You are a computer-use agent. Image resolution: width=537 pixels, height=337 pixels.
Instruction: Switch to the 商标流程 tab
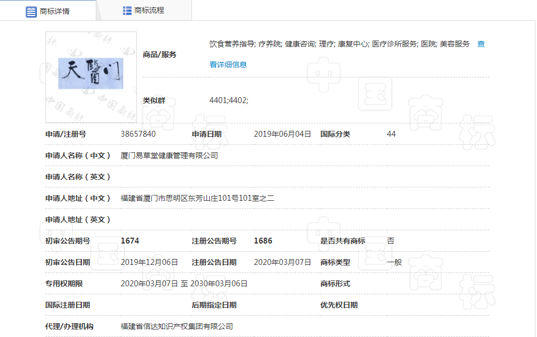143,10
